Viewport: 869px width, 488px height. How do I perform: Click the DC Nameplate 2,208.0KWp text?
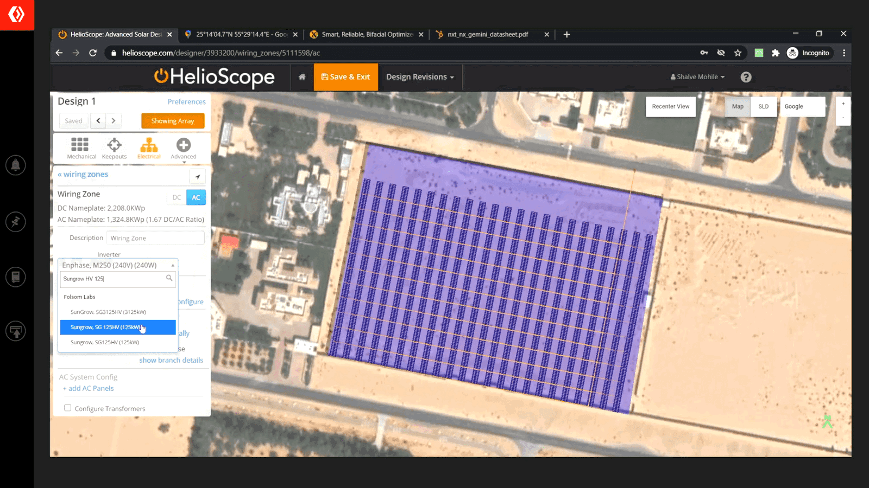tap(101, 208)
